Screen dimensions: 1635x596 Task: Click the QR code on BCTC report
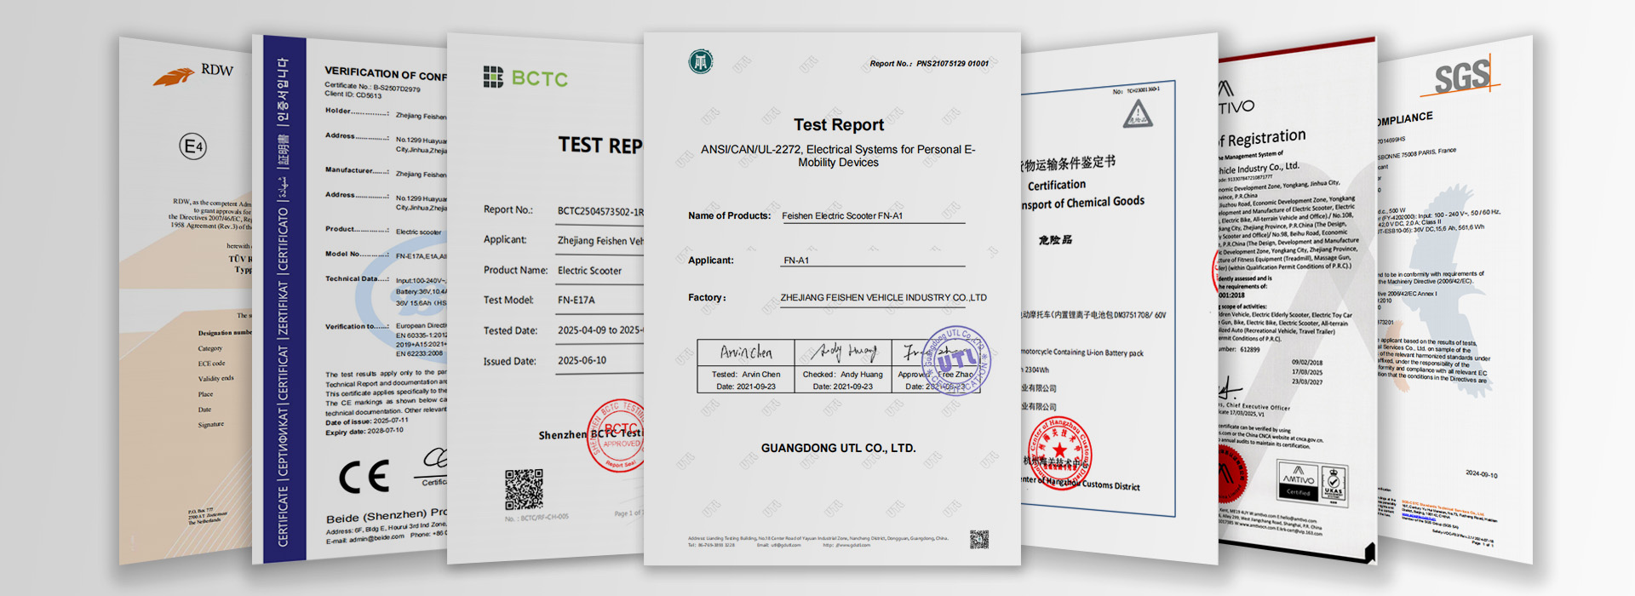[524, 489]
